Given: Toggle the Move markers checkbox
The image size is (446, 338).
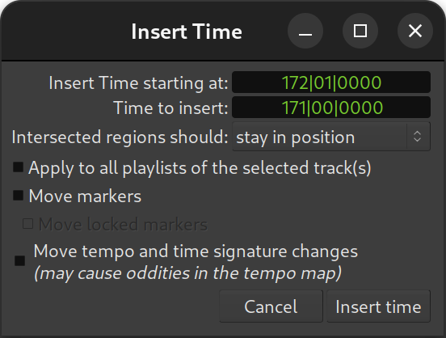Looking at the screenshot, I should pyautogui.click(x=19, y=196).
